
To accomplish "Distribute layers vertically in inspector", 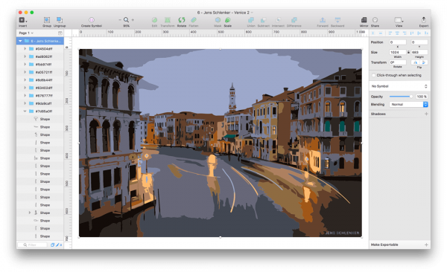I will [x=380, y=33].
